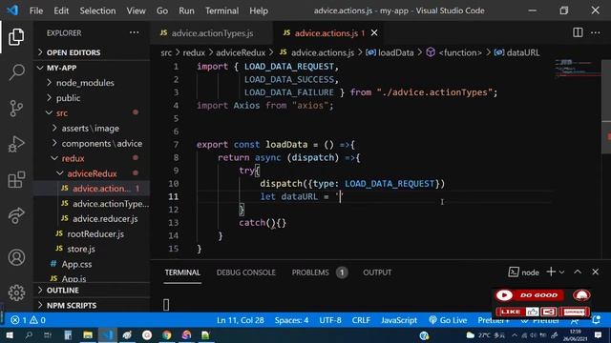Viewport: 611px width, 343px height.
Task: Select the TERMINAL panel tab
Action: pos(182,272)
